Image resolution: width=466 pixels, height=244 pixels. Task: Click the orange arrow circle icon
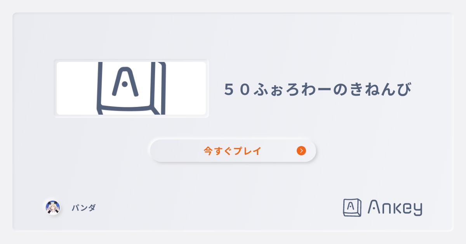tap(301, 151)
